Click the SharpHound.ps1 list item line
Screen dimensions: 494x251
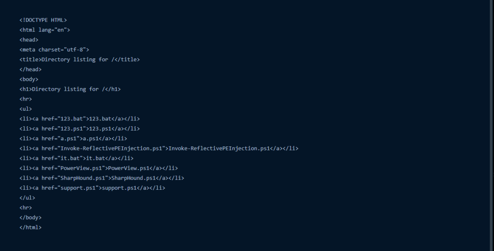pos(102,178)
